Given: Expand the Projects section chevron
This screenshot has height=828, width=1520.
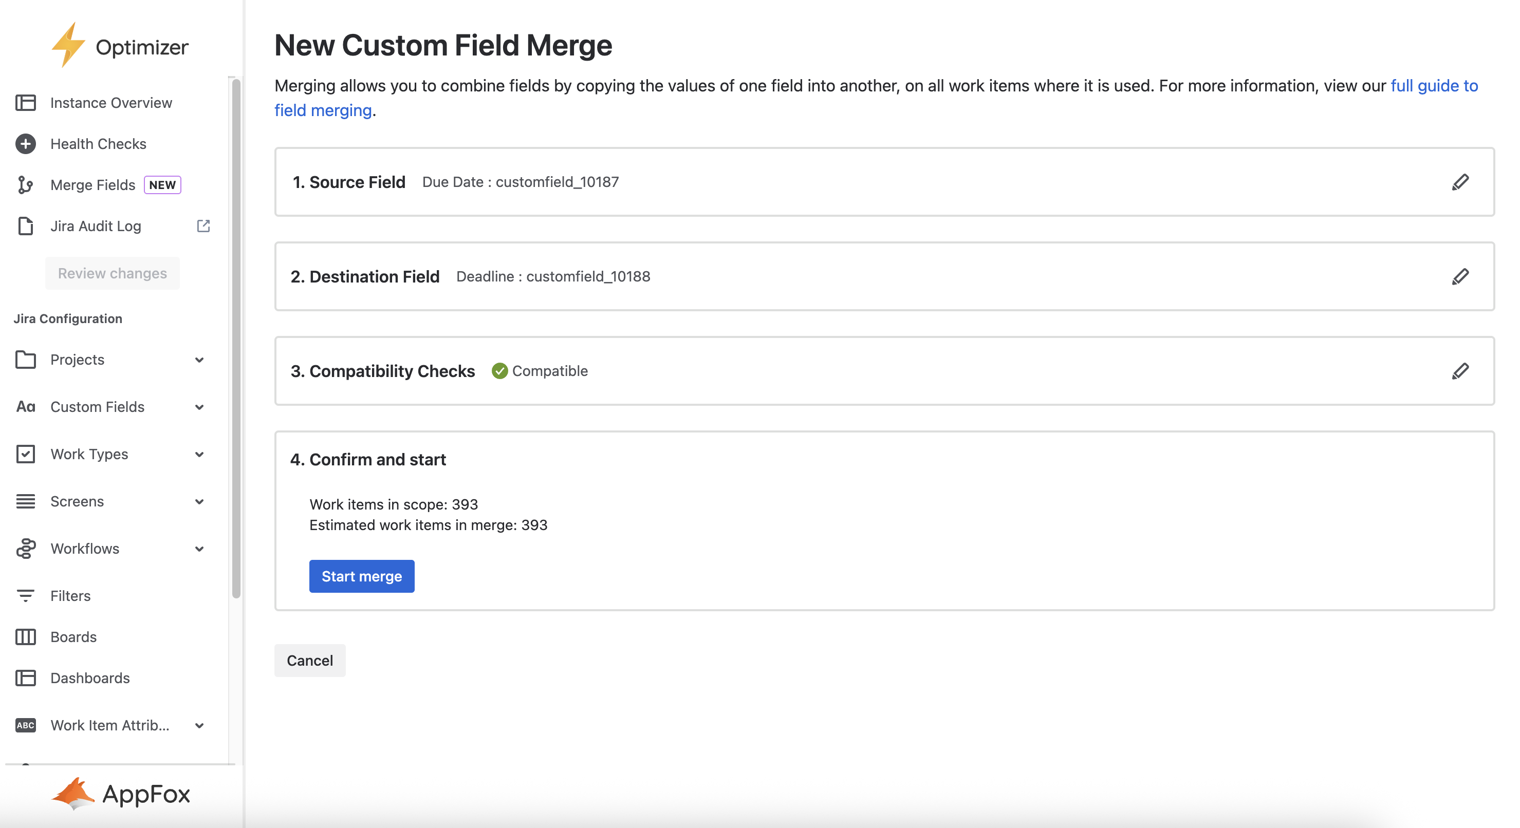Looking at the screenshot, I should point(199,360).
